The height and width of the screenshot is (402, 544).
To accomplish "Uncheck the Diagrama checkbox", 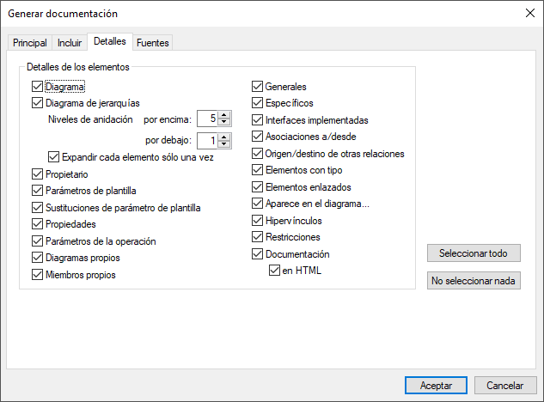I will 37,86.
